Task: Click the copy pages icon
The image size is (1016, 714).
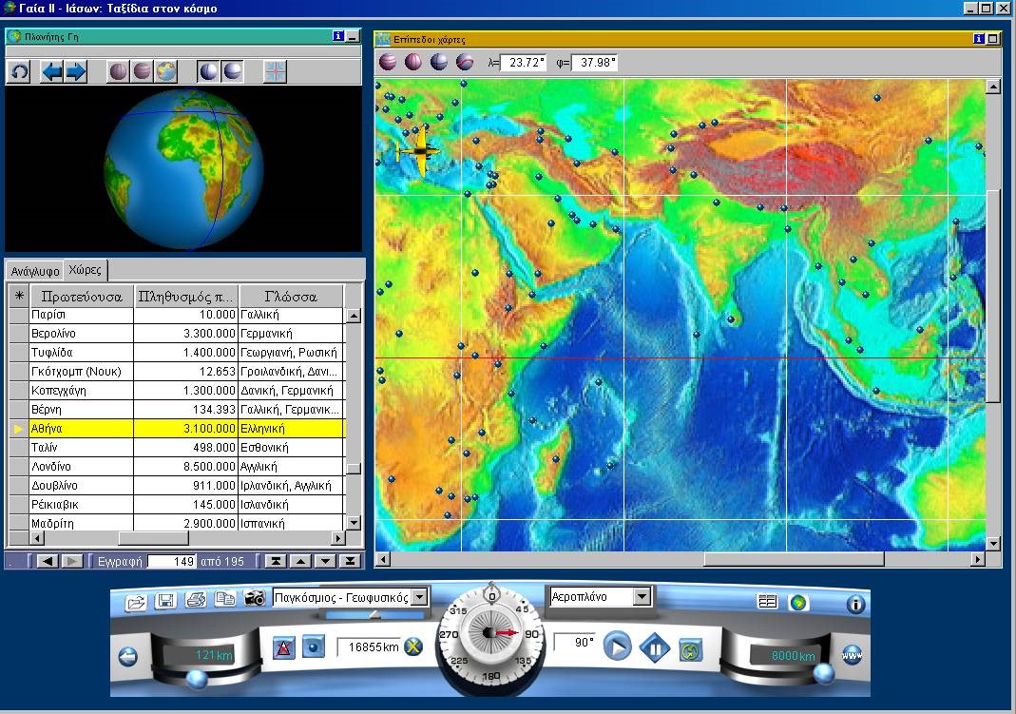Action: (225, 599)
